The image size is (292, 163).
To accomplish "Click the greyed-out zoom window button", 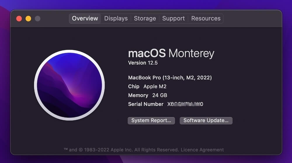I will point(37,19).
